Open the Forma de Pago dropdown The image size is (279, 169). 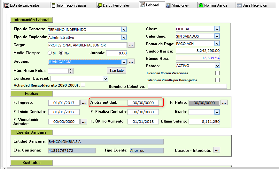[x=217, y=44]
